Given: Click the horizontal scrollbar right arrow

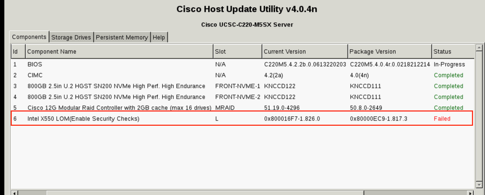Looking at the screenshot, I should coord(470,193).
